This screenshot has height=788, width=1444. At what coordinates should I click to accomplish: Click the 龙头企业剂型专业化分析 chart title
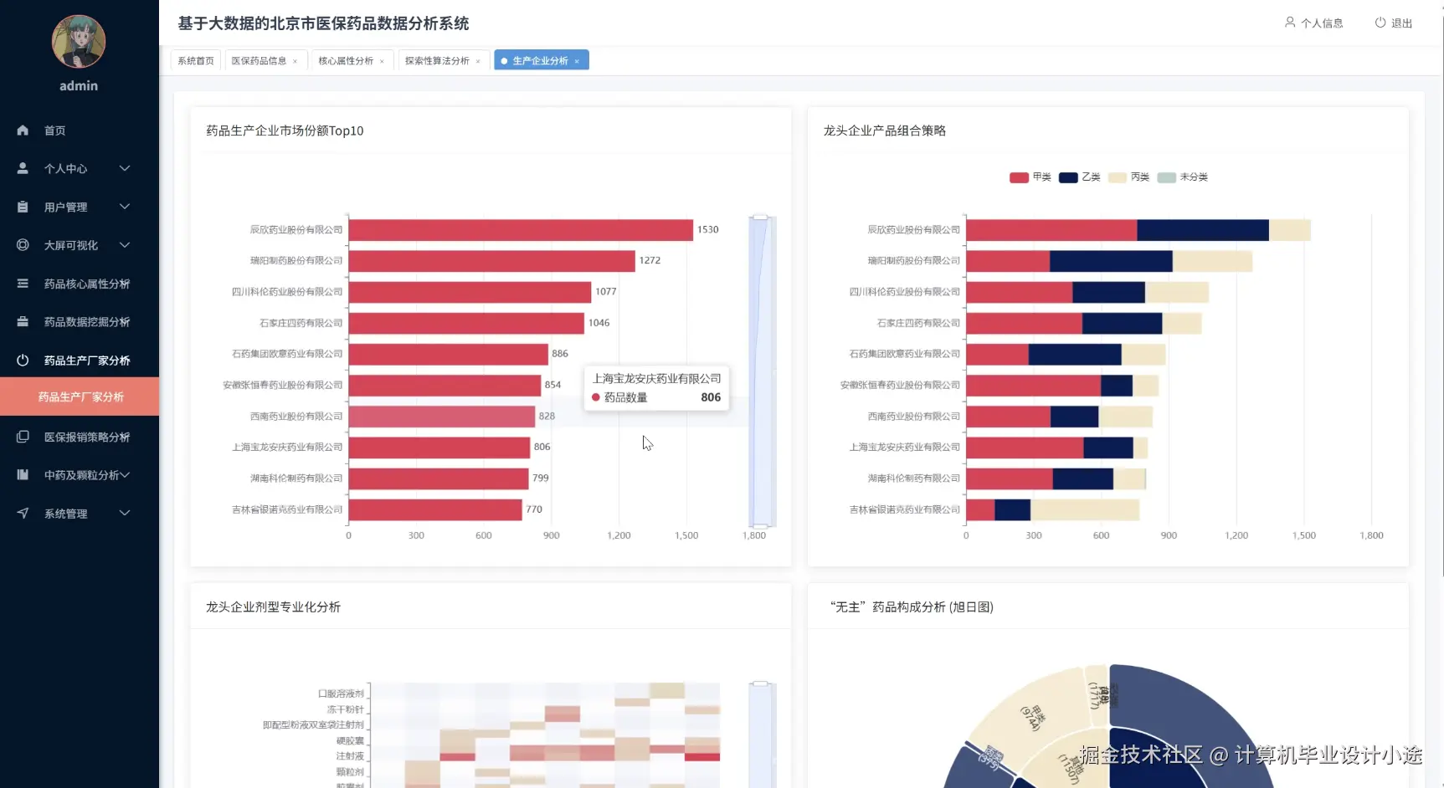(x=273, y=607)
